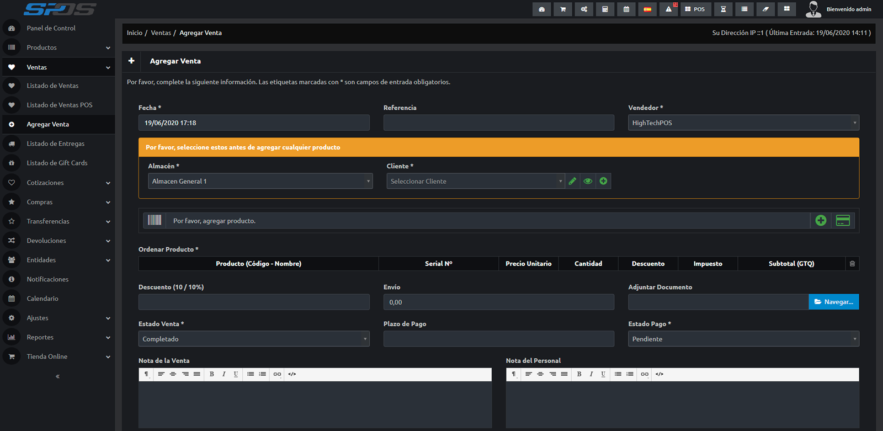
Task: Open the Almacén dropdown
Action: click(260, 181)
